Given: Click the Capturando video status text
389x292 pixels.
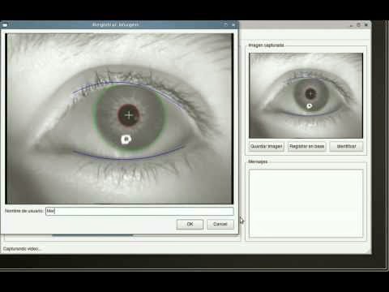Looking at the screenshot, I should click(x=22, y=249).
